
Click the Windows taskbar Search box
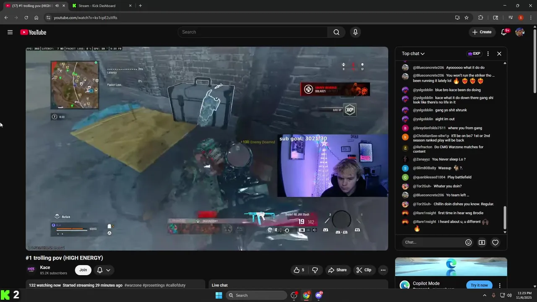click(256, 295)
